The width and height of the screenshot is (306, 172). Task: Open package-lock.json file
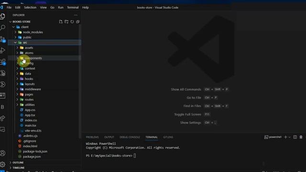coord(35,151)
